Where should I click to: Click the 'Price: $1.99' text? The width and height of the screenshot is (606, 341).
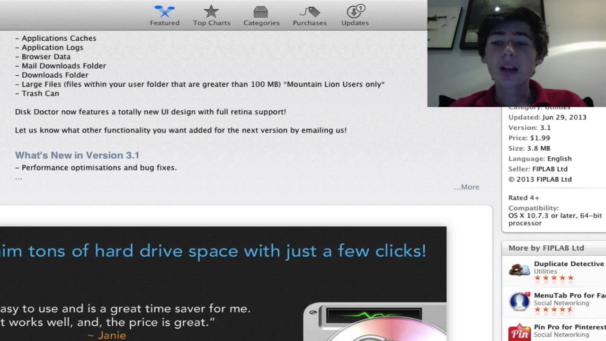(529, 138)
